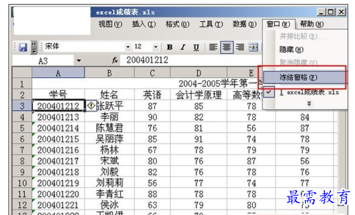Select row 3 header

point(22,106)
